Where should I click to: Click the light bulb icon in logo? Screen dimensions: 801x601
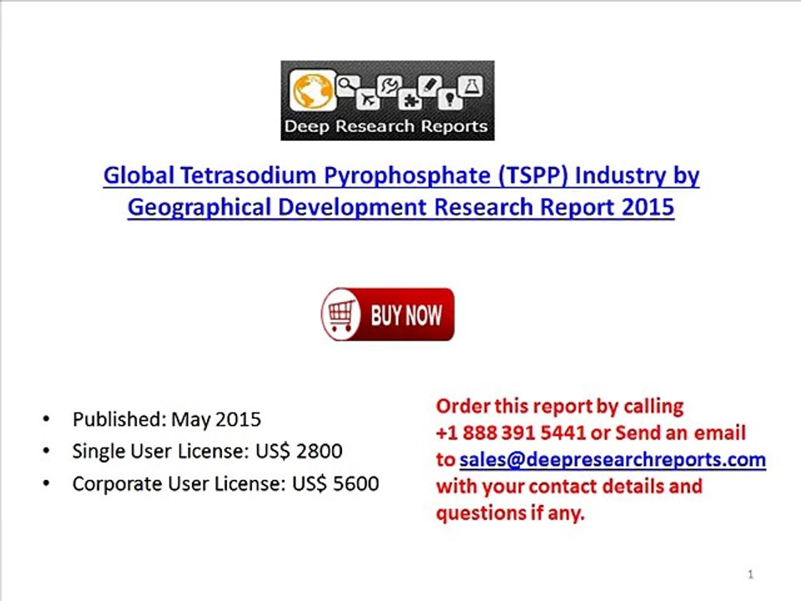[x=450, y=98]
